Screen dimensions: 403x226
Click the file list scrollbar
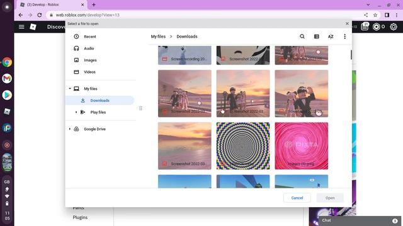click(x=351, y=55)
